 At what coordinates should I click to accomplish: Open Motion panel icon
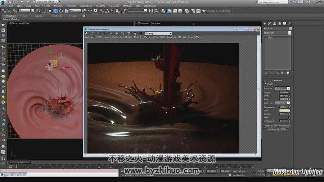pos(280,23)
